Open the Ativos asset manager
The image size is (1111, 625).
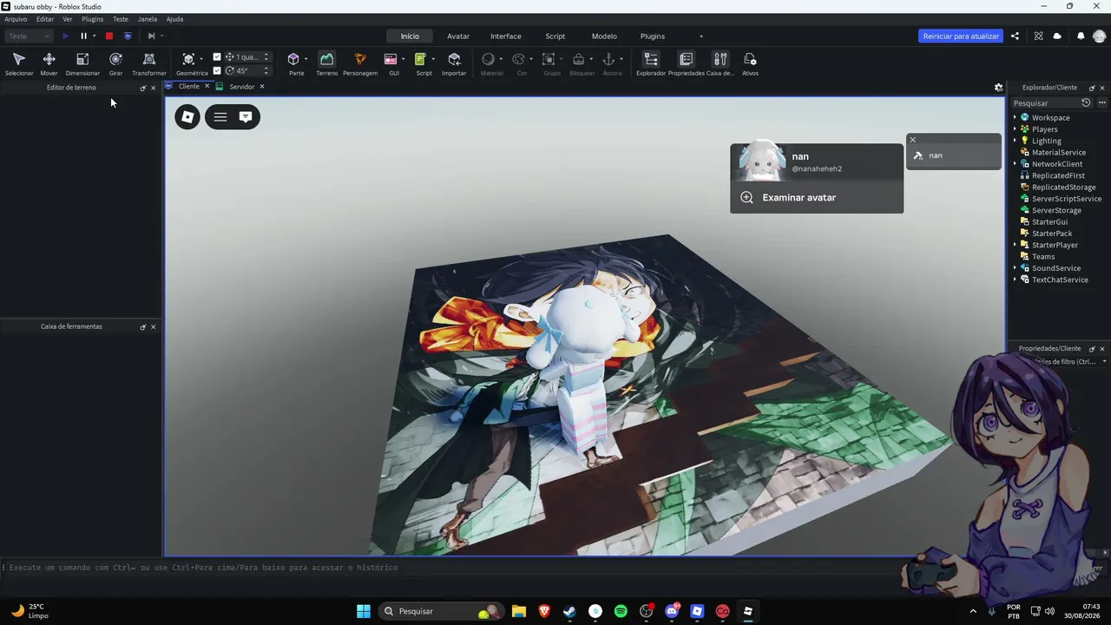[750, 63]
